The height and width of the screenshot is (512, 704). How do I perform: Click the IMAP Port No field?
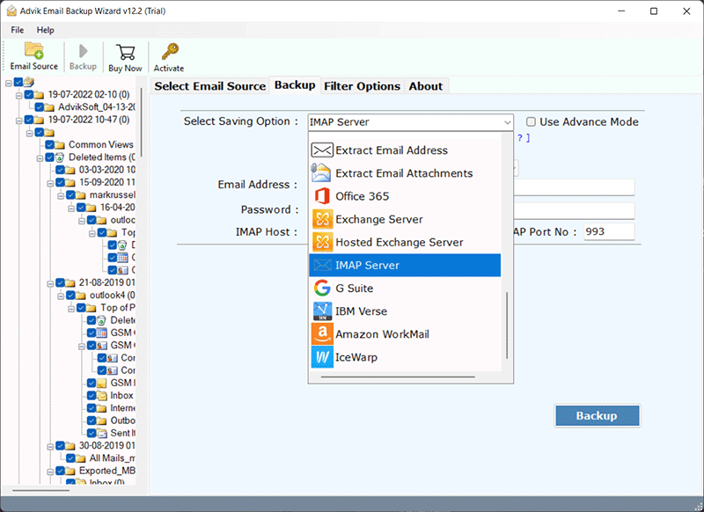pos(609,231)
